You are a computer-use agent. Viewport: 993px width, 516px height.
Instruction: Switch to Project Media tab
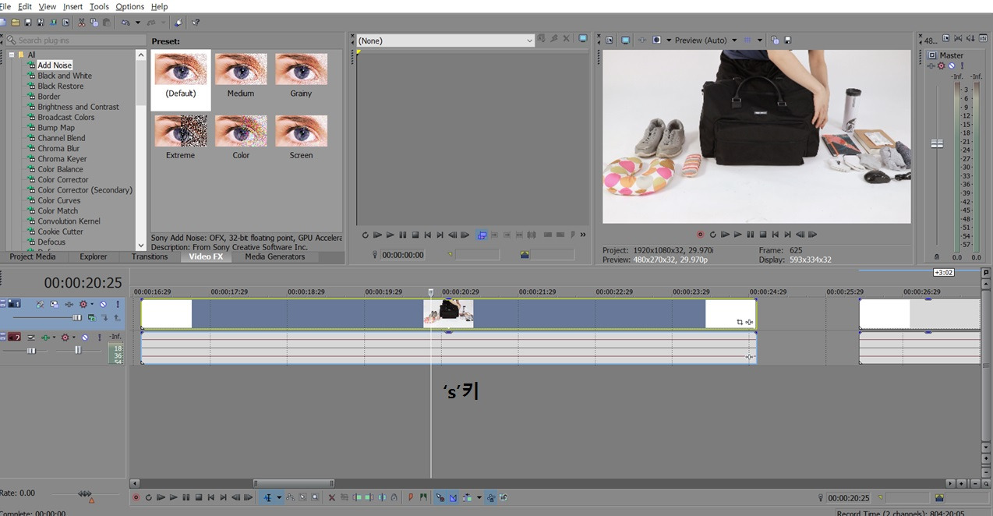[33, 256]
